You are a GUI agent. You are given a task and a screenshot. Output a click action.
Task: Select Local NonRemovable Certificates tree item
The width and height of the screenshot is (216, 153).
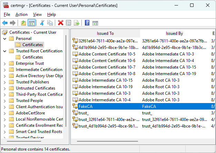pyautogui.click(x=39, y=119)
